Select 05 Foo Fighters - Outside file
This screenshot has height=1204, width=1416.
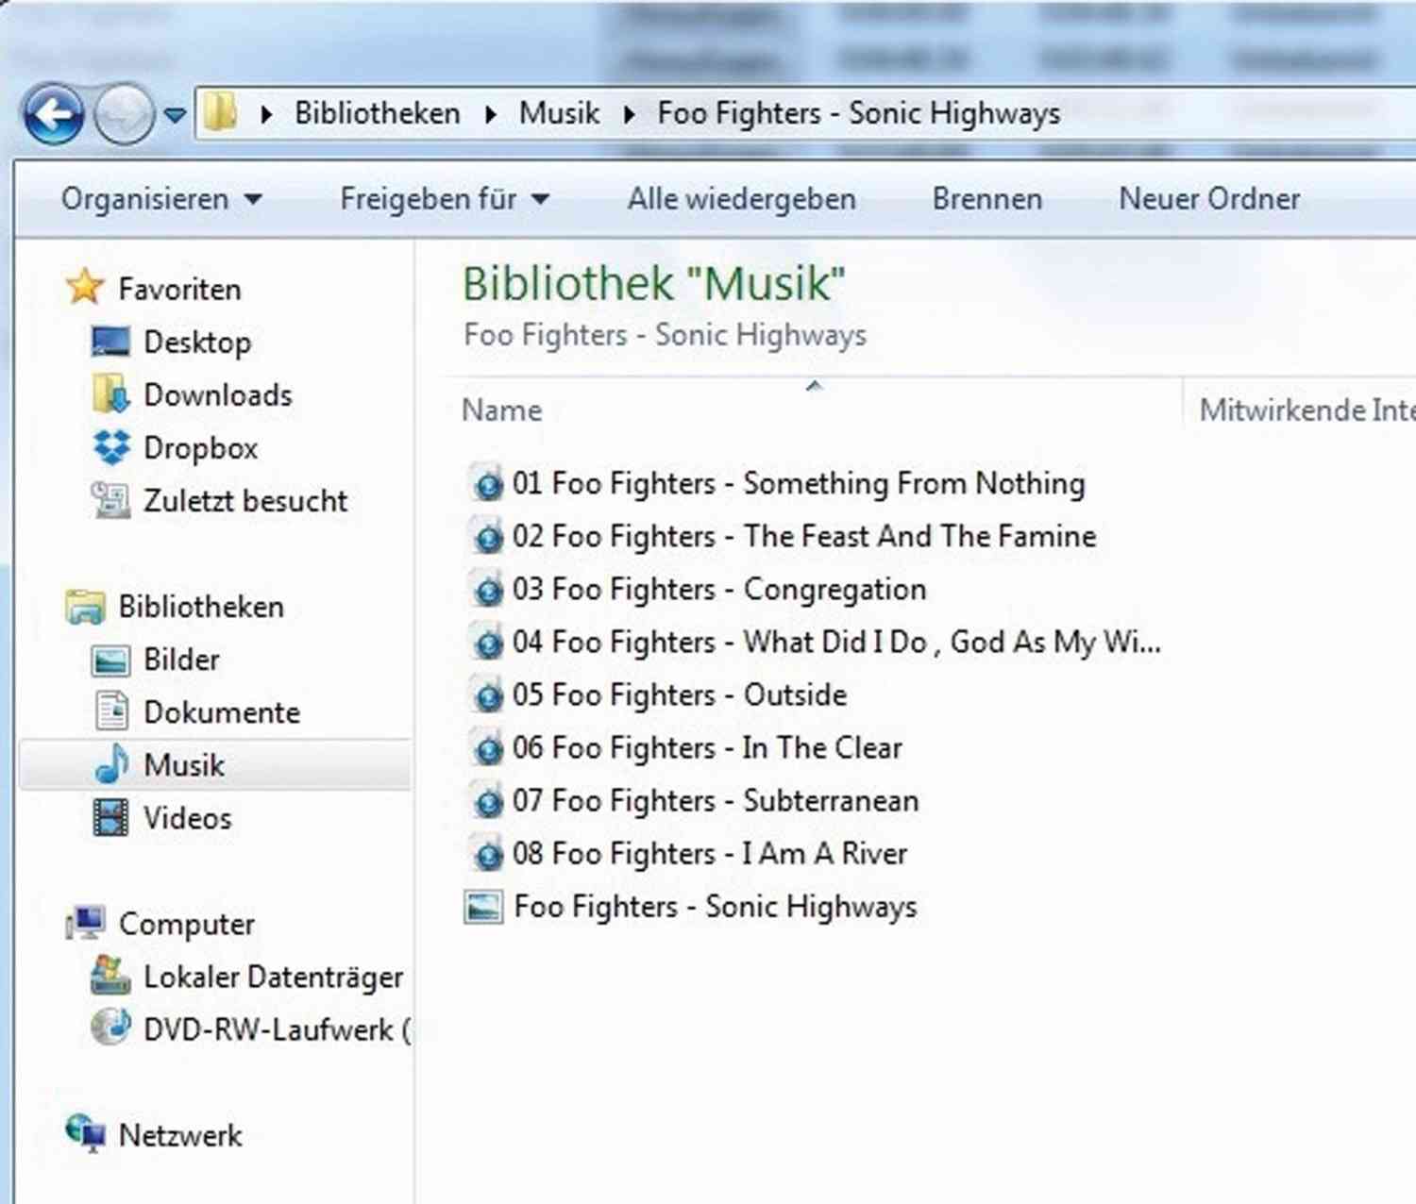coord(680,694)
